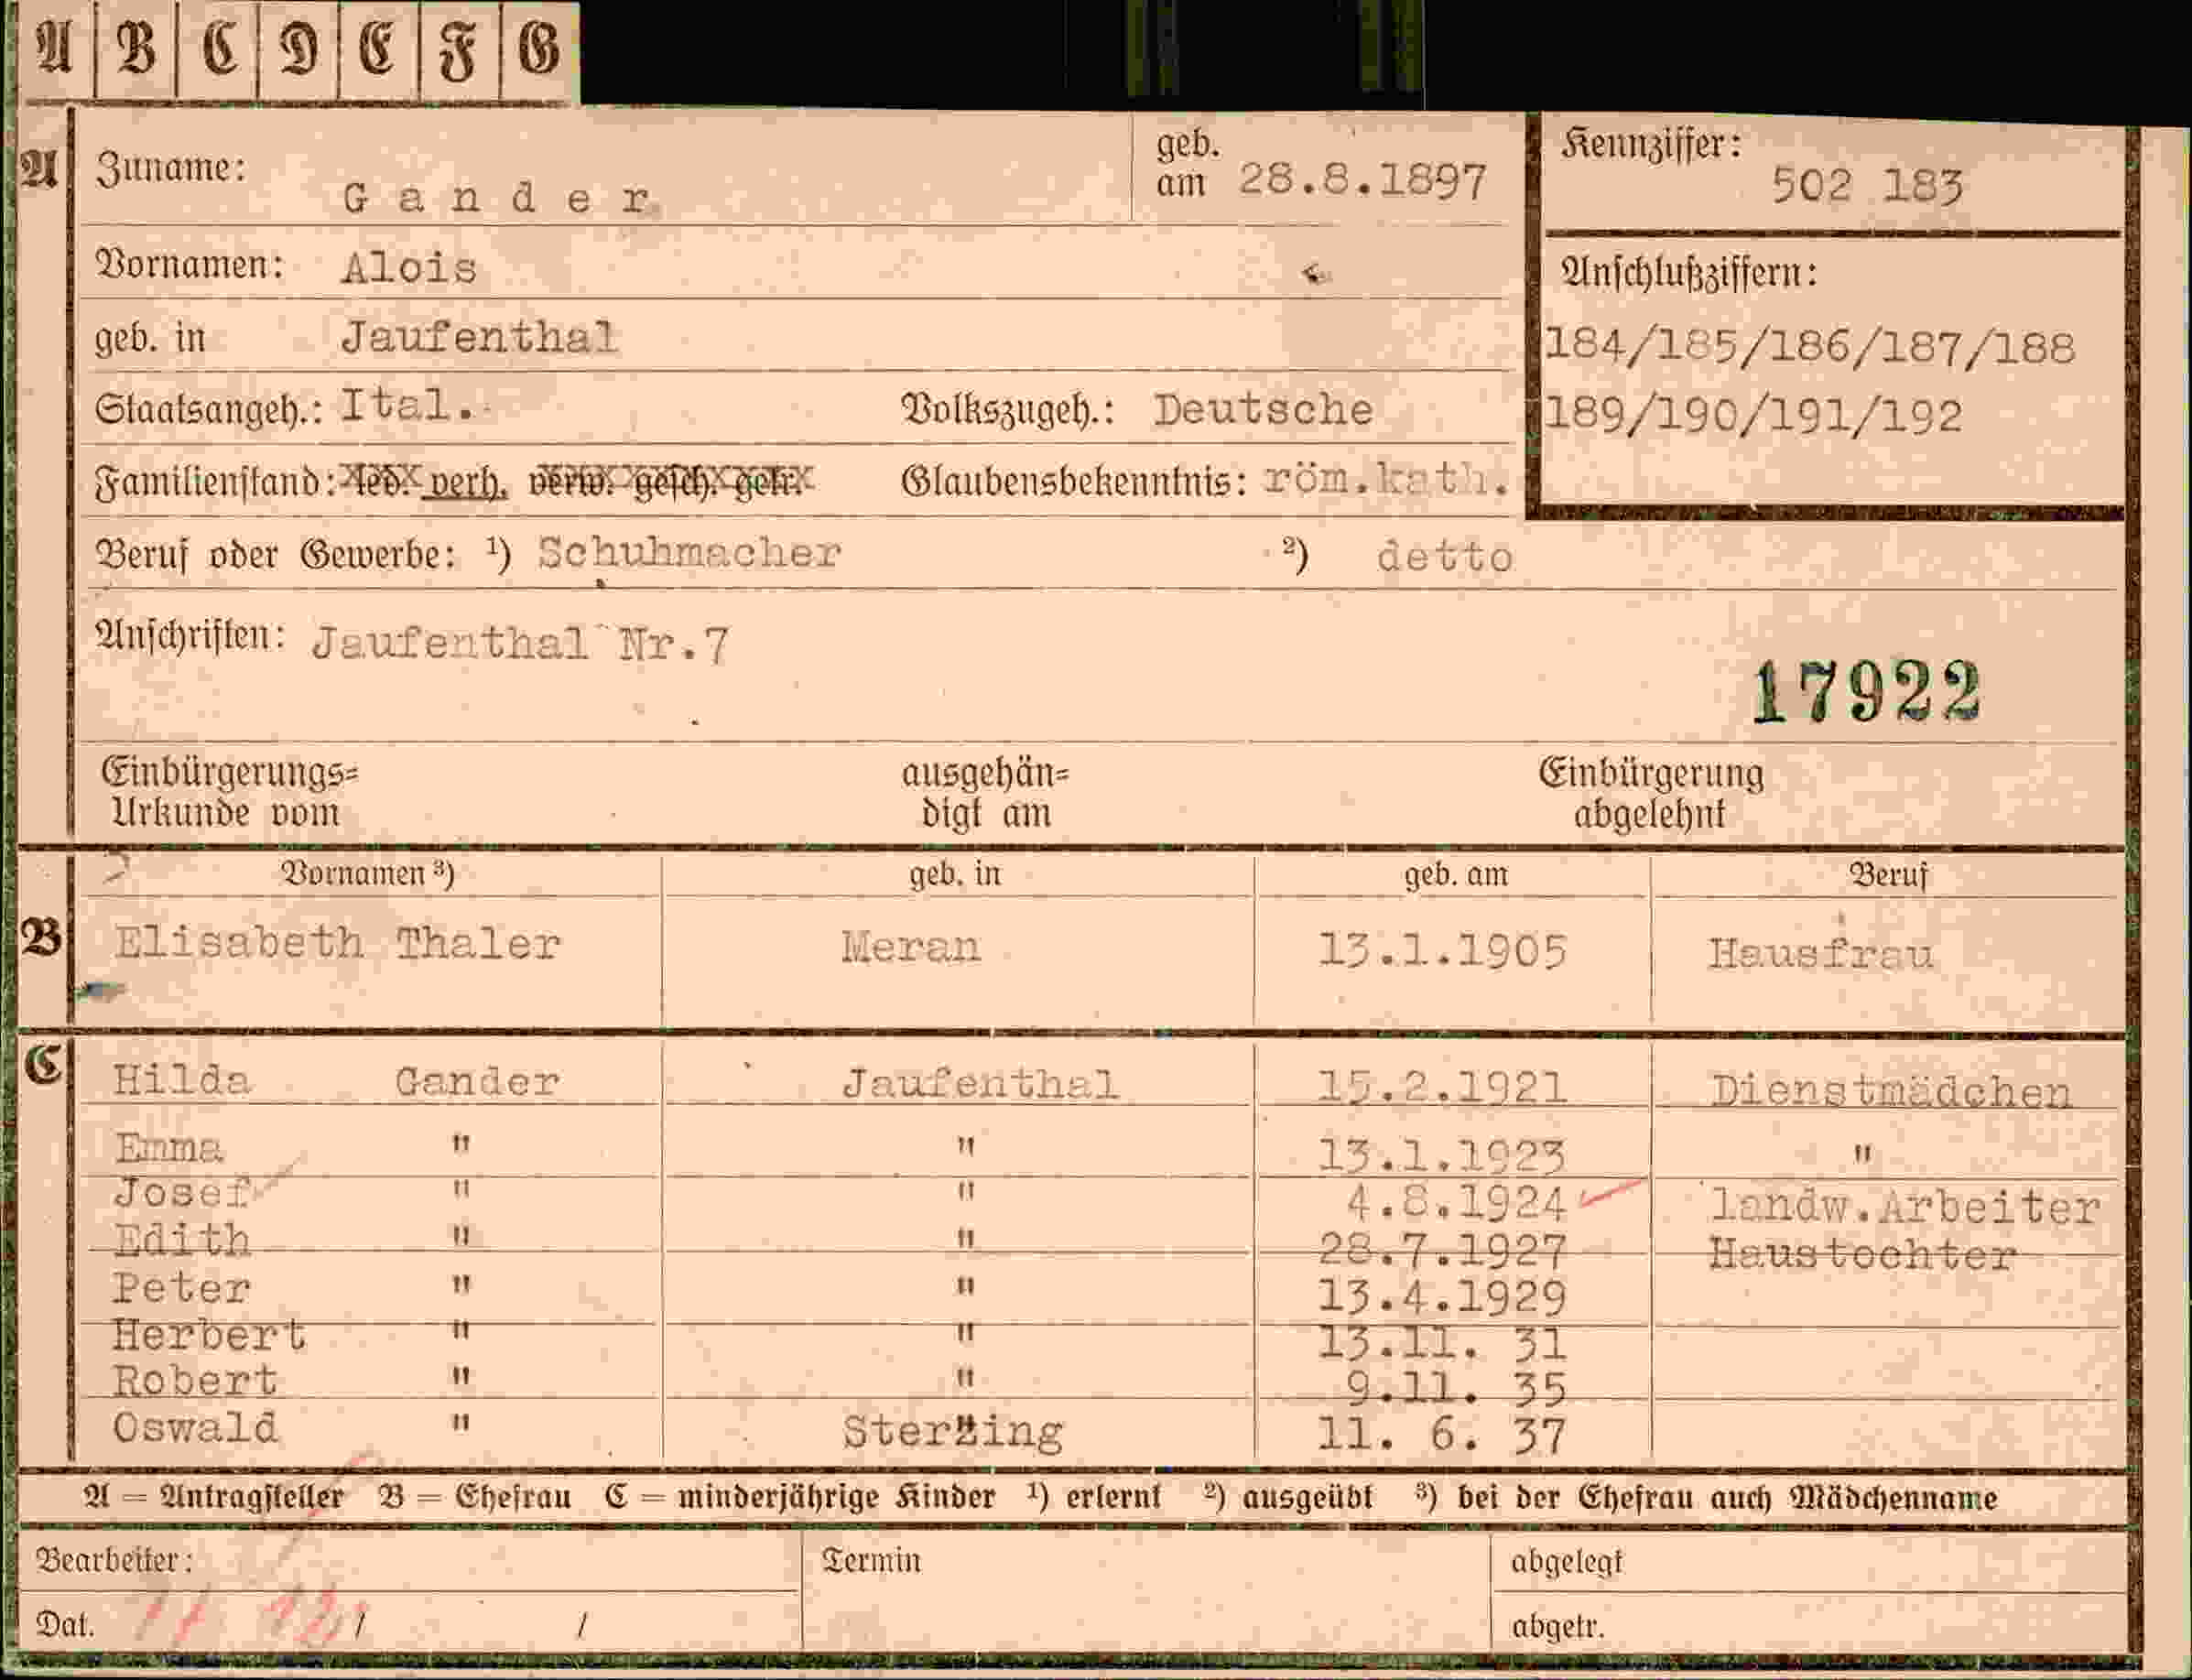
Task: Click the citizenship value "Ital."
Action: pos(405,405)
